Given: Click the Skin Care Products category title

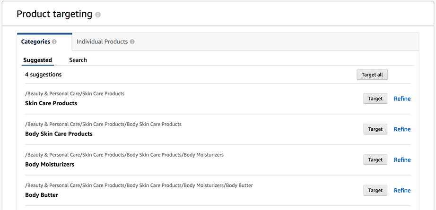Looking at the screenshot, I should click(51, 103).
